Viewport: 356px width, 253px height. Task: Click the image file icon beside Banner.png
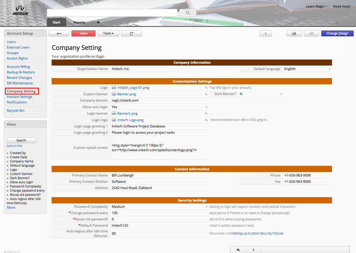tap(114, 94)
